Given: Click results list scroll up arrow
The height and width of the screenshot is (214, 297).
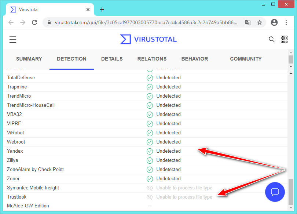Looking at the screenshot, I should [x=291, y=73].
